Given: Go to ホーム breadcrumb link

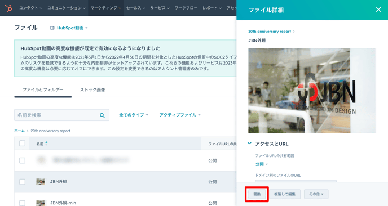Looking at the screenshot, I should point(19,131).
